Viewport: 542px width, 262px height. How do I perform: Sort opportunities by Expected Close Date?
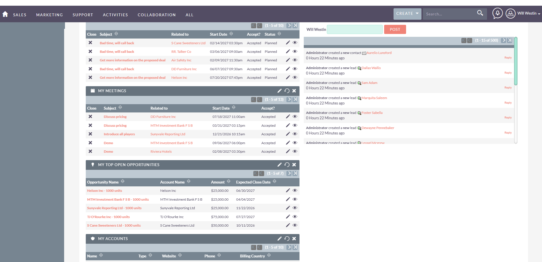pyautogui.click(x=274, y=182)
